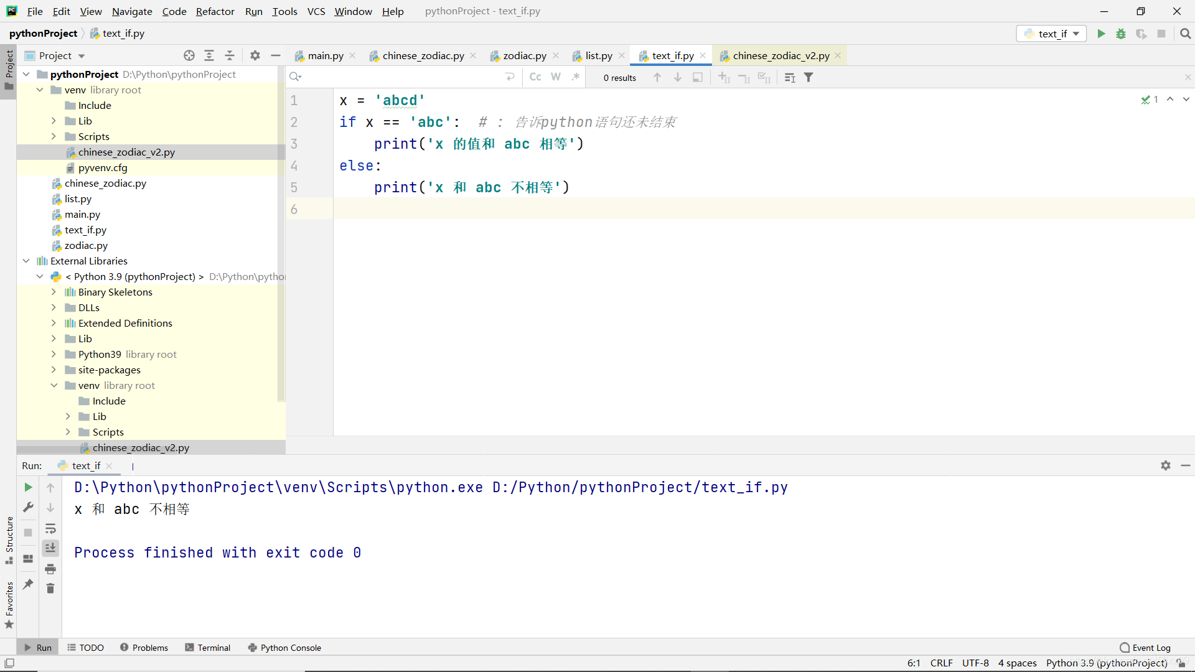Image resolution: width=1195 pixels, height=672 pixels.
Task: Collapse External Libraries node
Action: click(x=26, y=261)
